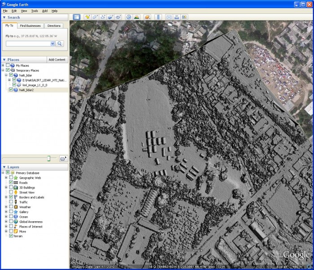Email the view envelope icon

click(x=169, y=17)
